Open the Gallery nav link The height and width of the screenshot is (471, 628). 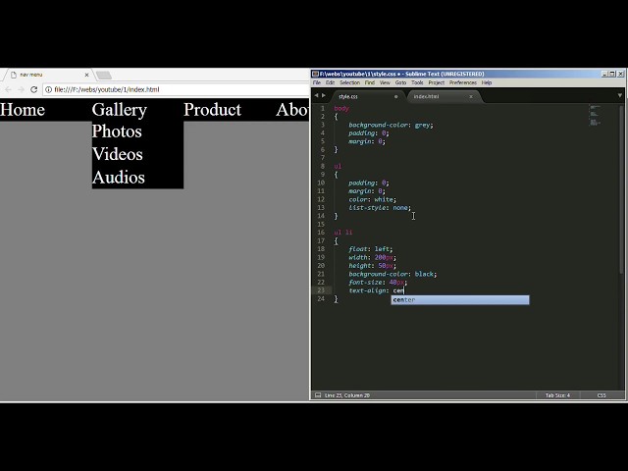point(120,110)
